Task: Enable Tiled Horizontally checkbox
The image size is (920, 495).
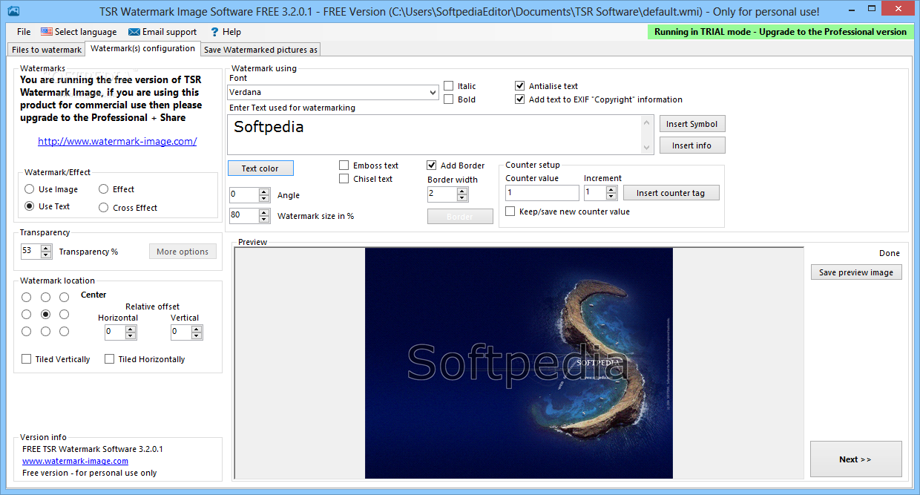Action: 110,359
